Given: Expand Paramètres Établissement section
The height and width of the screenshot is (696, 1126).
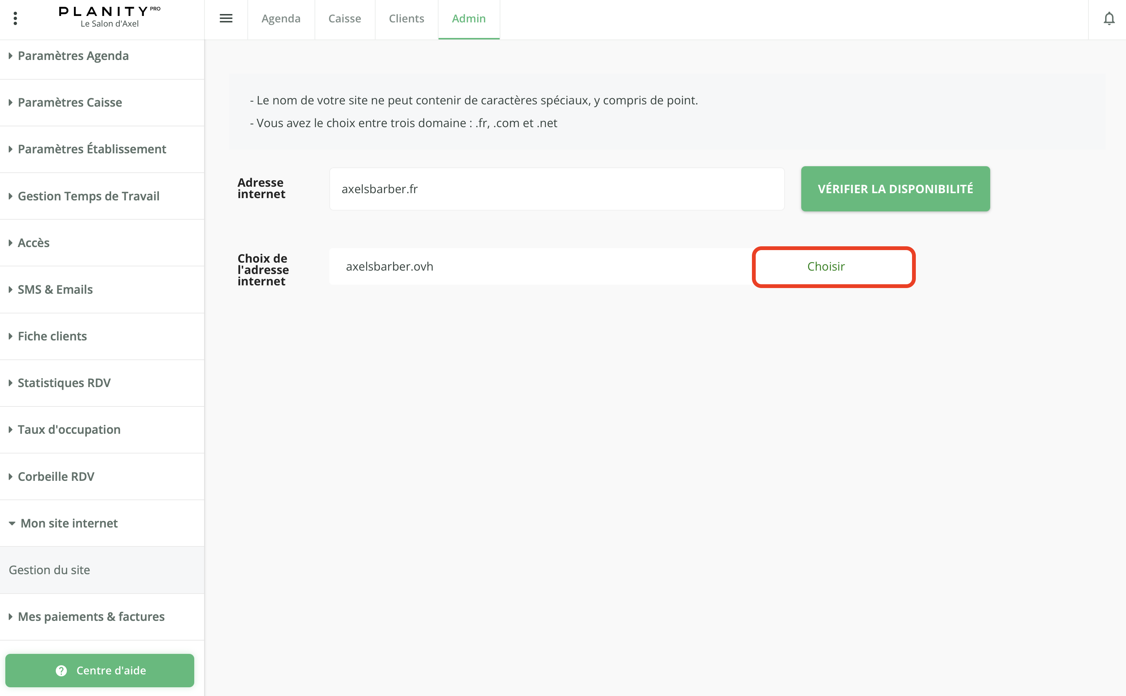Looking at the screenshot, I should pos(91,149).
